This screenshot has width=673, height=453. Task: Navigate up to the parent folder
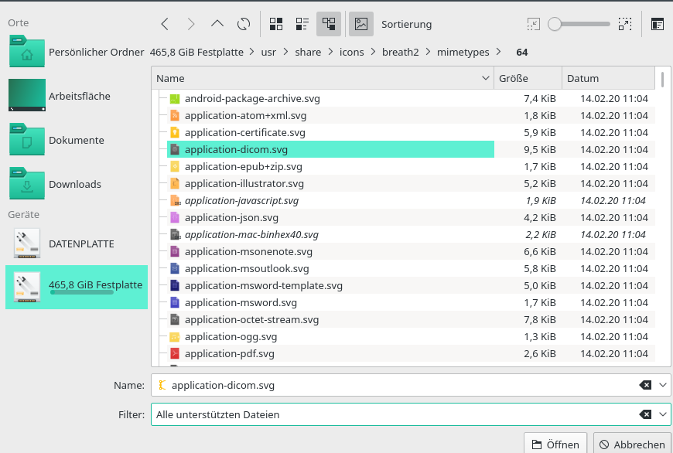coord(217,24)
